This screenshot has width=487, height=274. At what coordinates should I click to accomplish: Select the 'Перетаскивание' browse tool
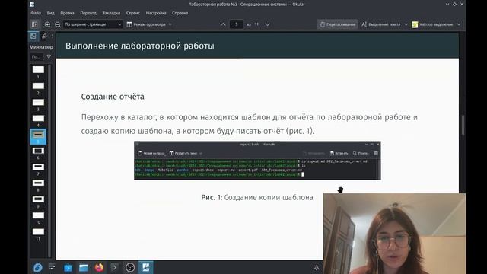pyautogui.click(x=337, y=24)
